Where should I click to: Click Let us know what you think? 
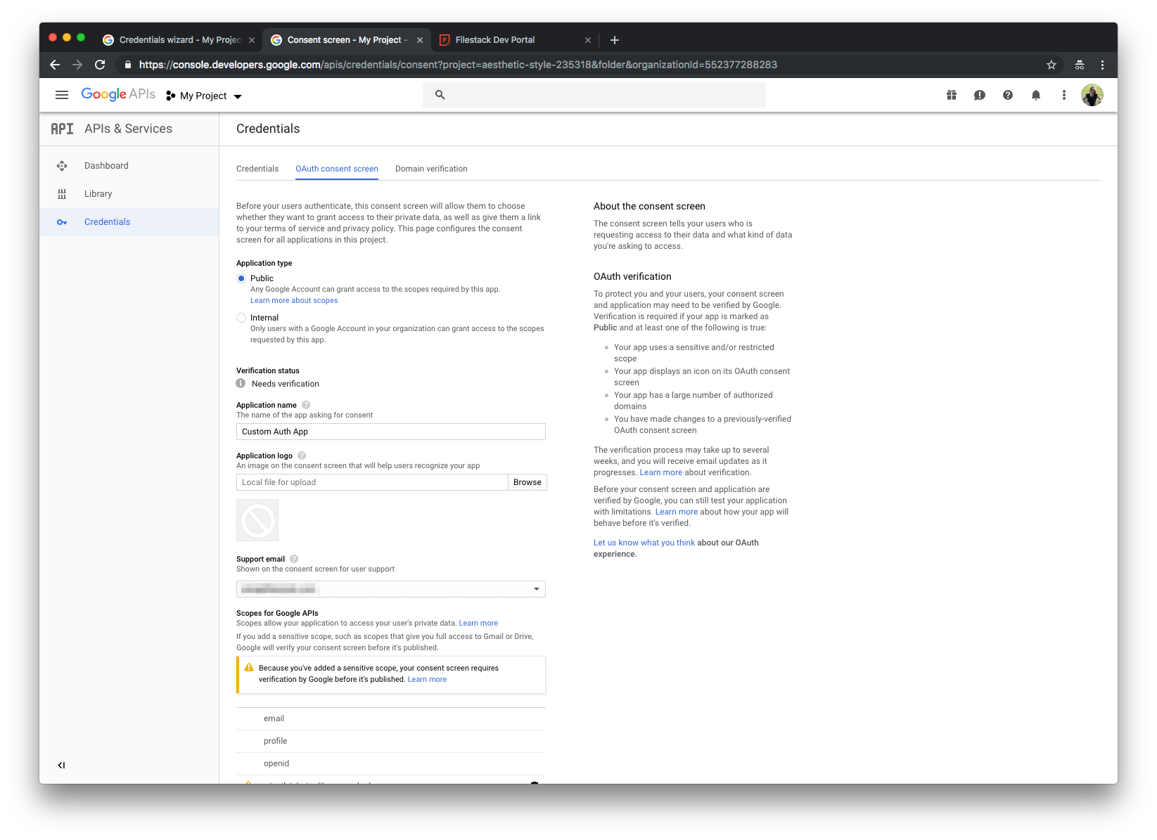[644, 543]
